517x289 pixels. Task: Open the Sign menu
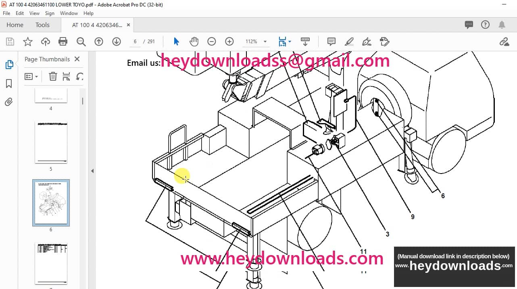tap(50, 13)
